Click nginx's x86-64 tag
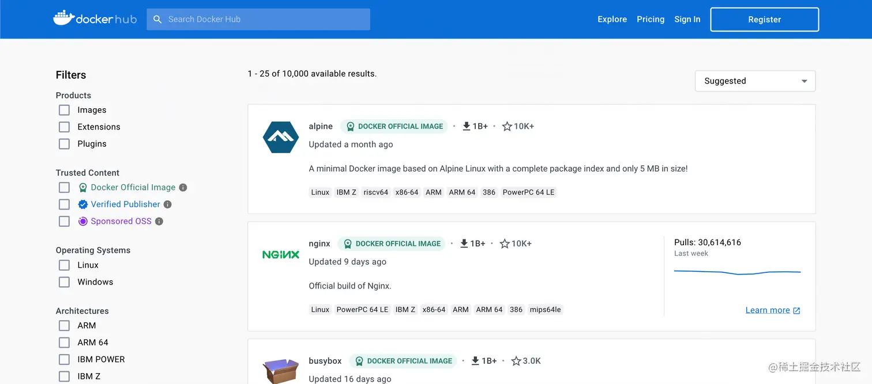The image size is (872, 384). (434, 310)
